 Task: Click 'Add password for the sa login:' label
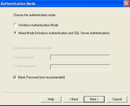[x=33, y=48]
